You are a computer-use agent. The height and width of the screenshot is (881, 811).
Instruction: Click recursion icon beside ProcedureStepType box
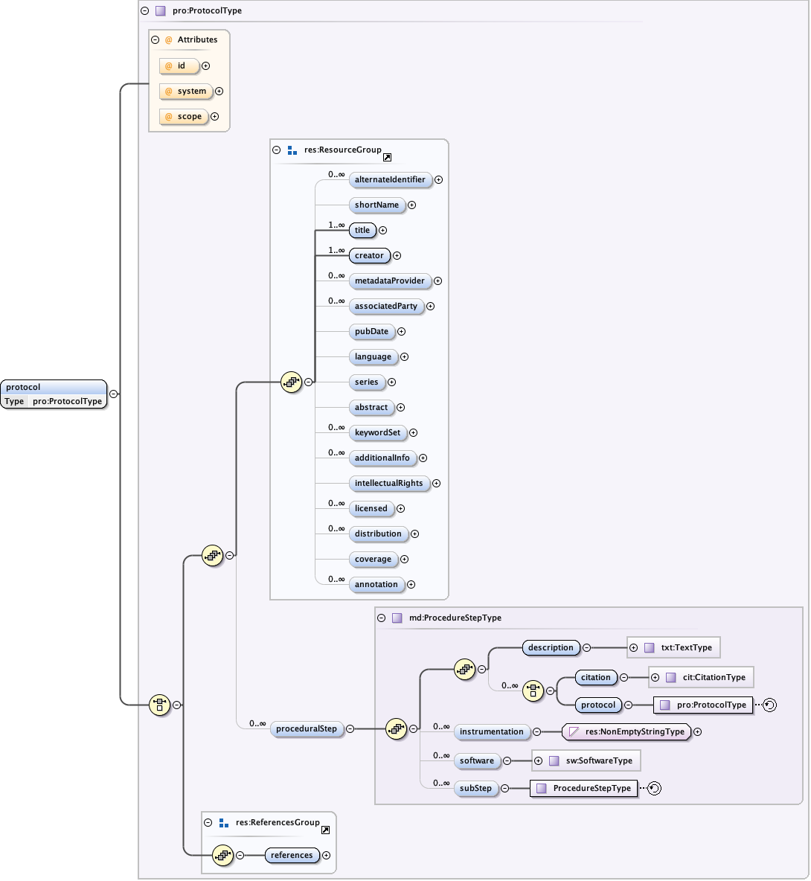coord(654,788)
